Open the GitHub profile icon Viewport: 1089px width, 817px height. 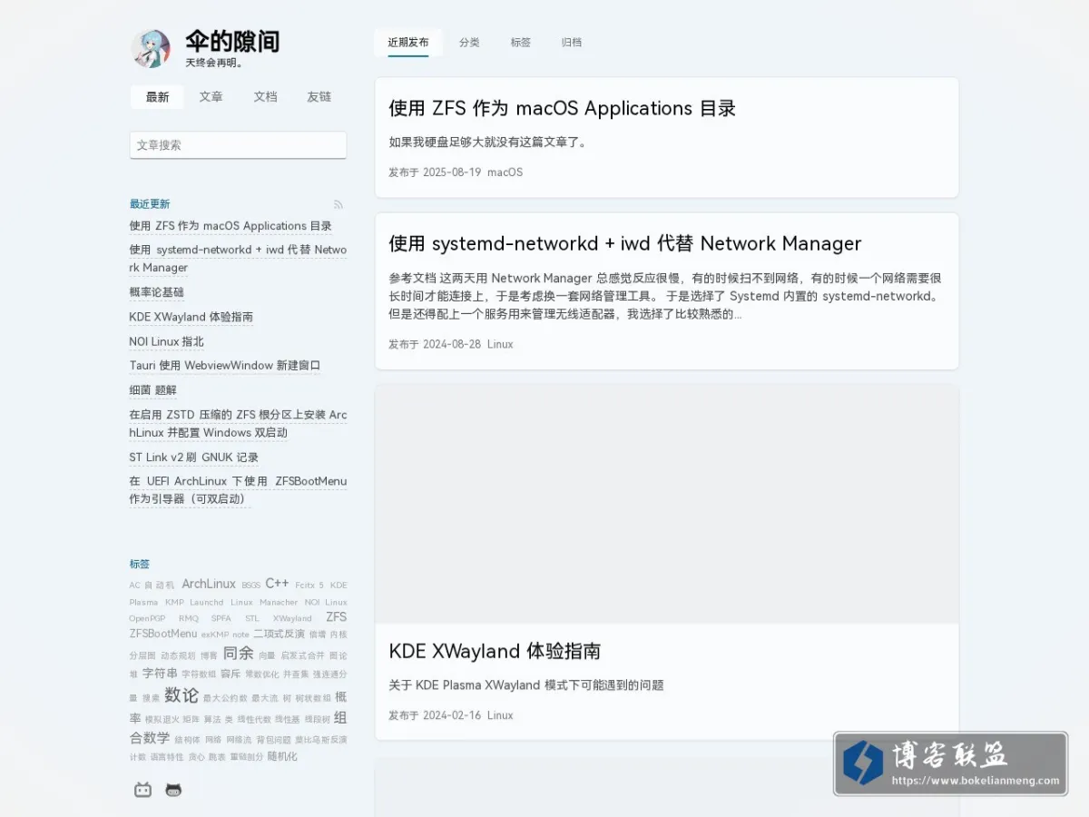173,790
